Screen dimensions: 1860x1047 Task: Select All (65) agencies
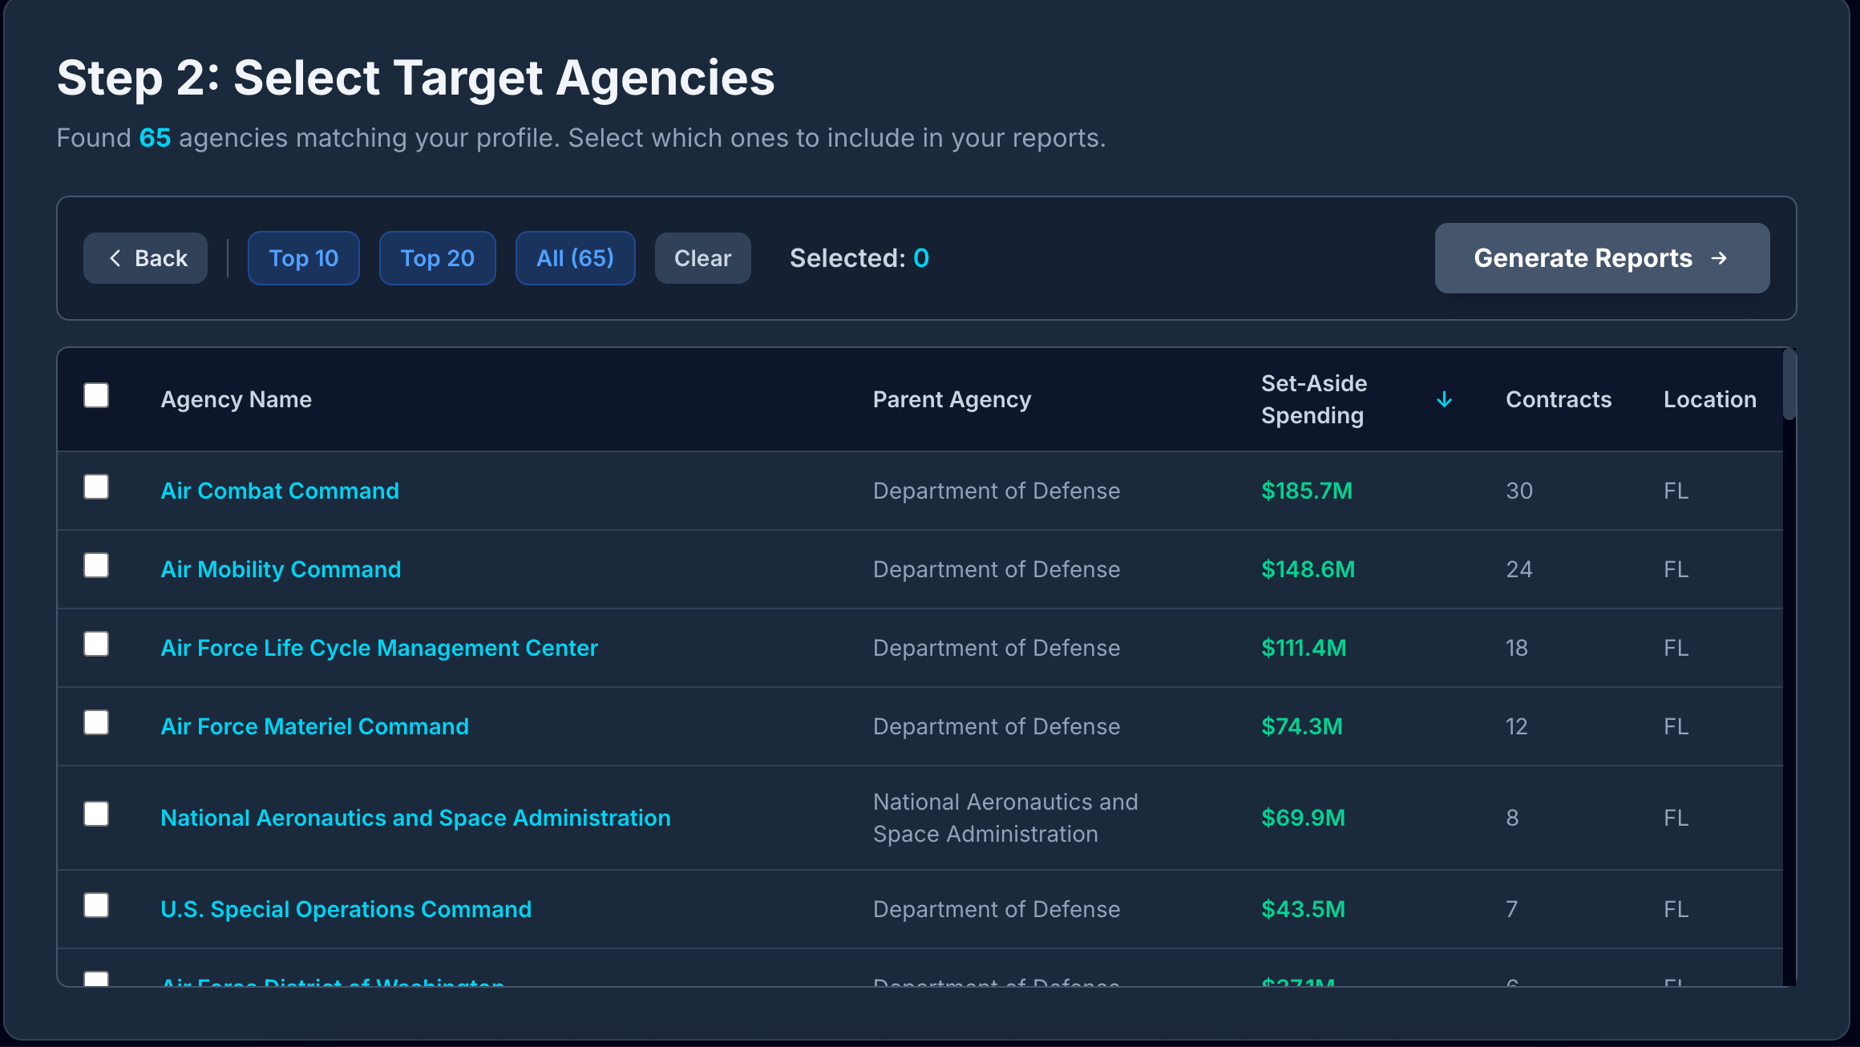click(575, 257)
